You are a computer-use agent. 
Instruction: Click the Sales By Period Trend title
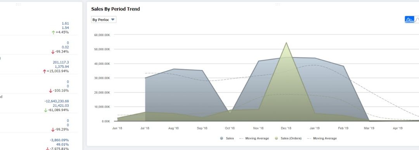pyautogui.click(x=116, y=9)
